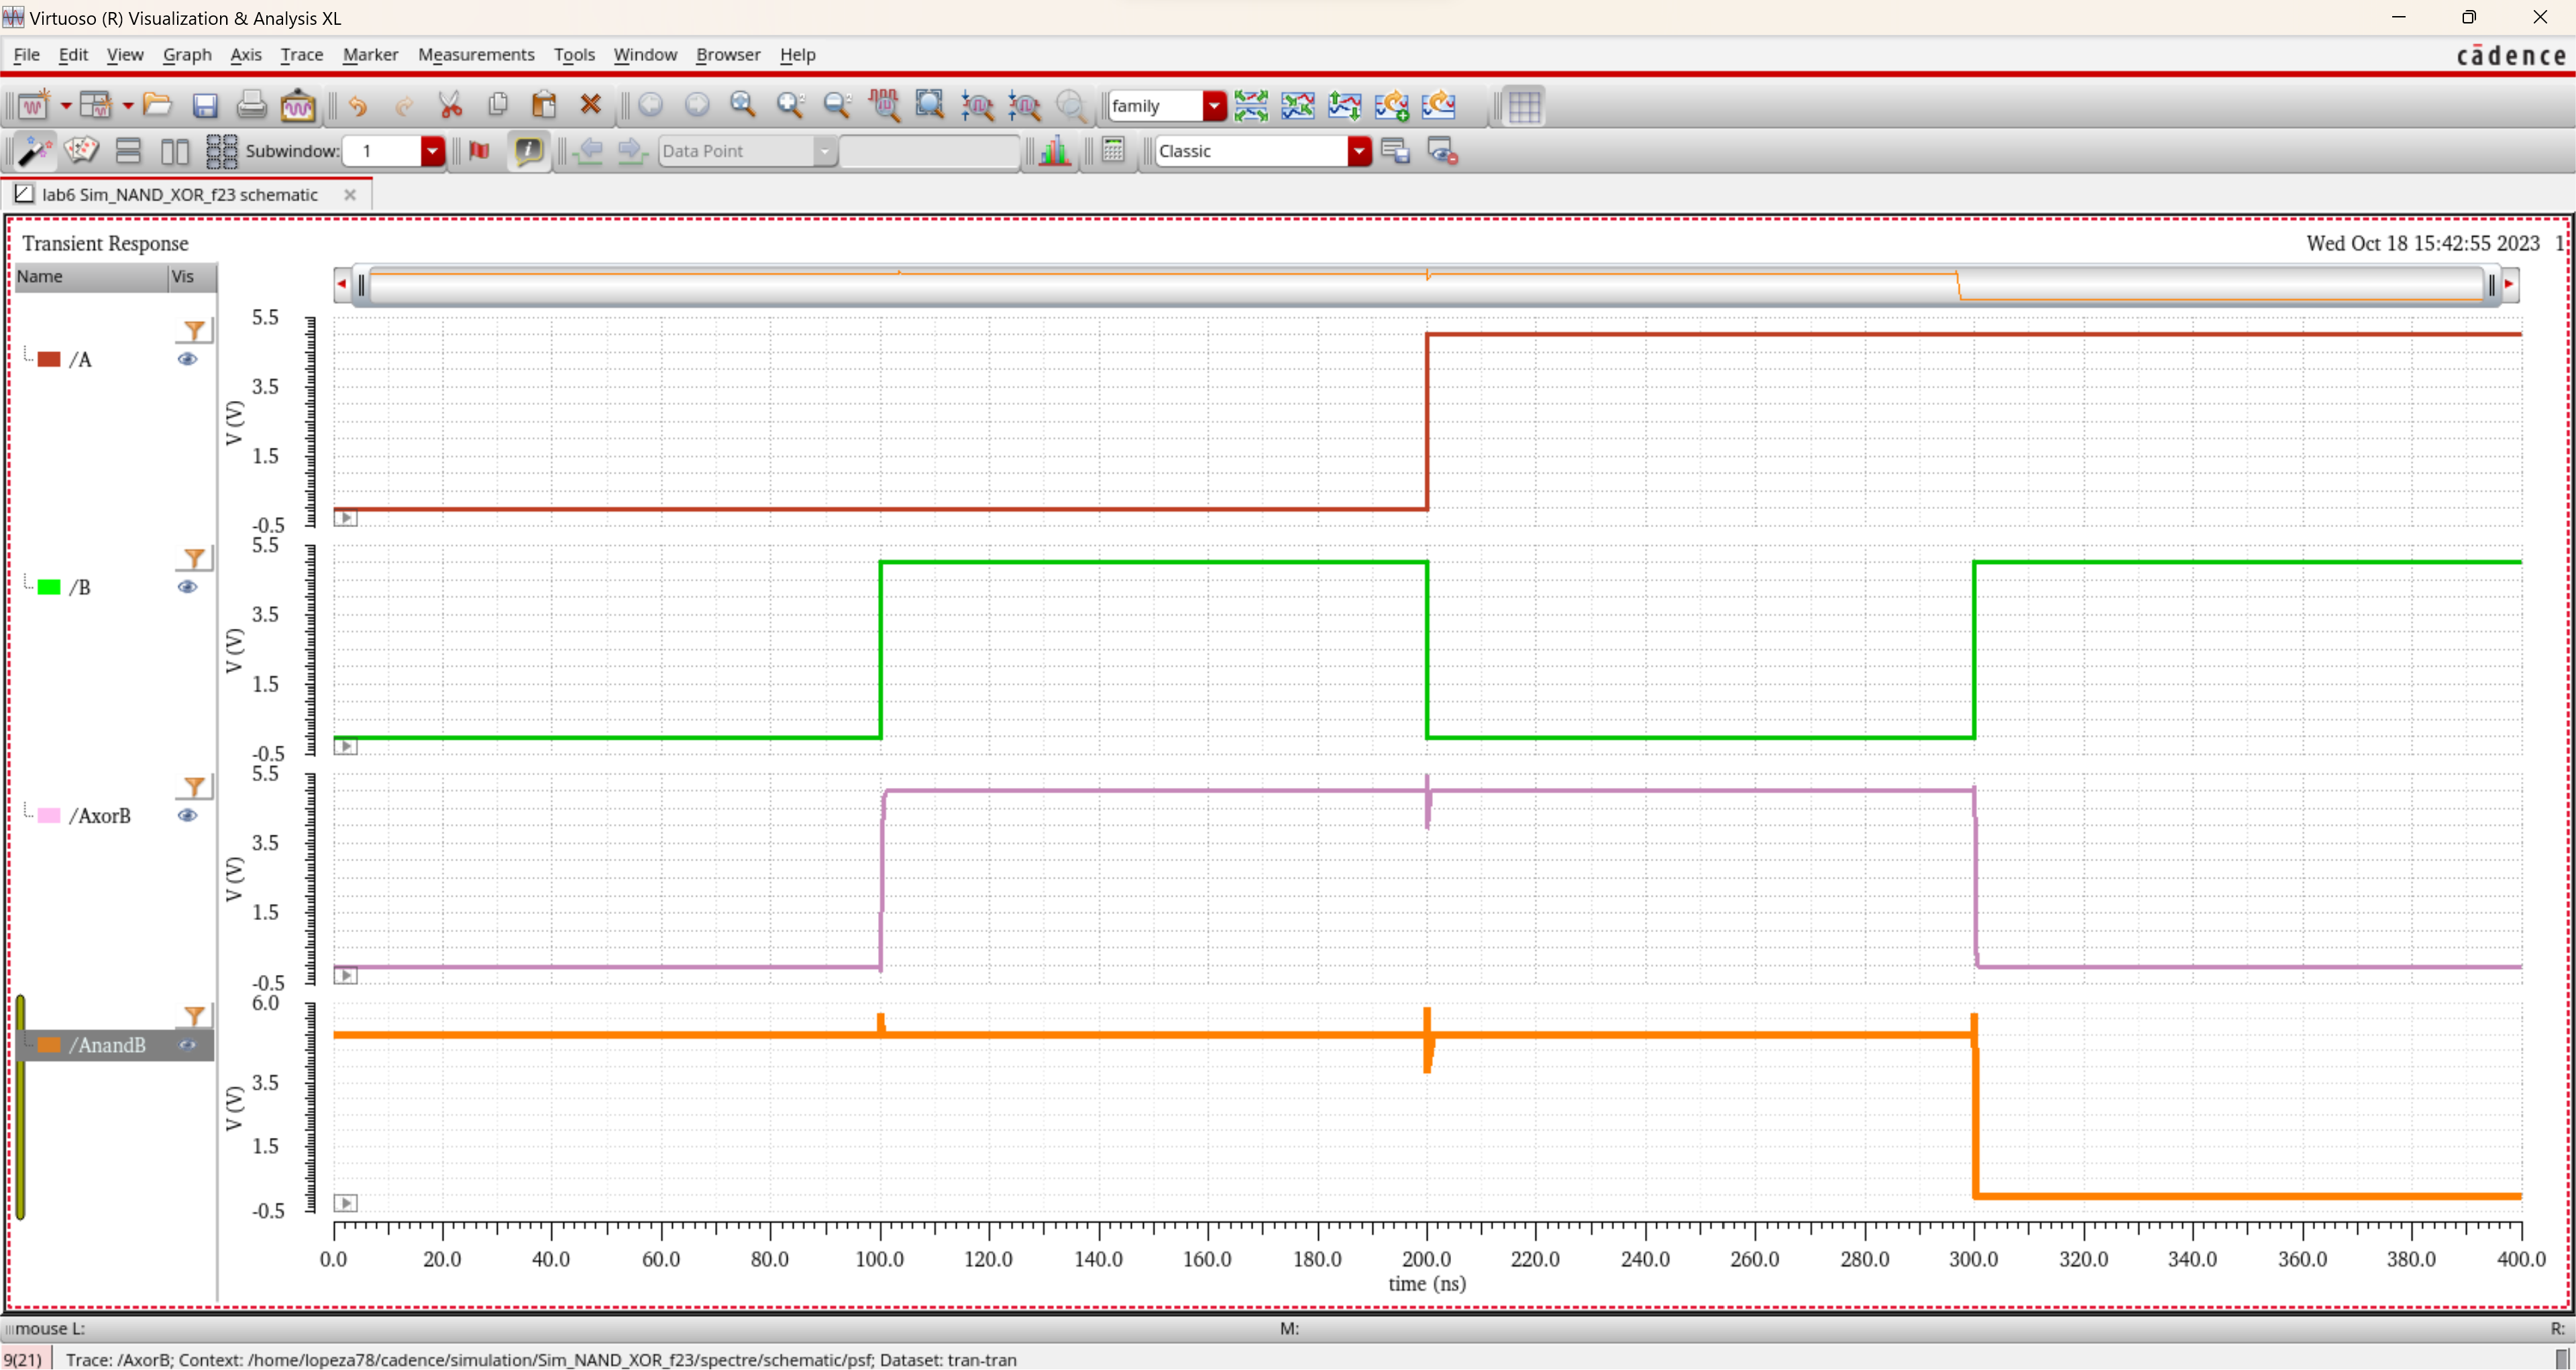This screenshot has width=2576, height=1370.
Task: Open the Measurements menu
Action: point(475,55)
